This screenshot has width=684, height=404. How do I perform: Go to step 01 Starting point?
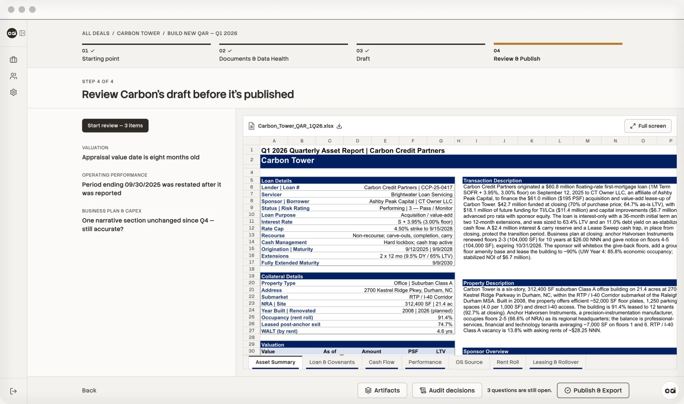146,53
